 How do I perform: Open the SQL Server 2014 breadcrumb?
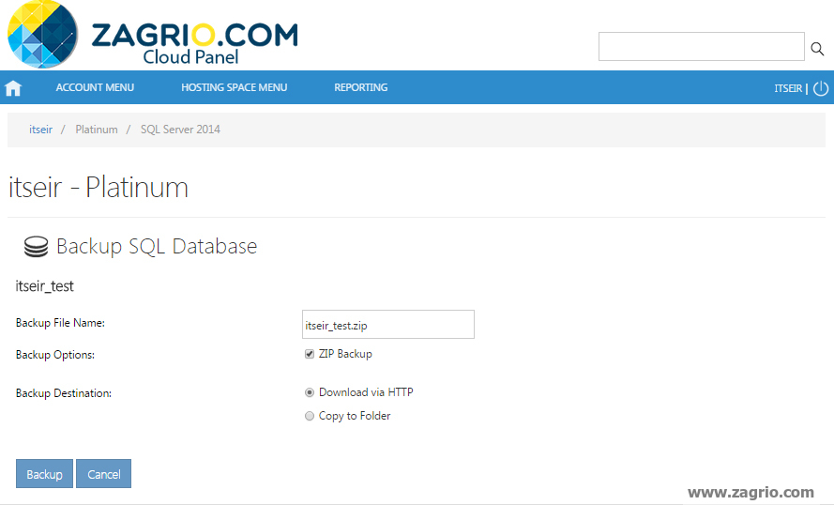(180, 130)
